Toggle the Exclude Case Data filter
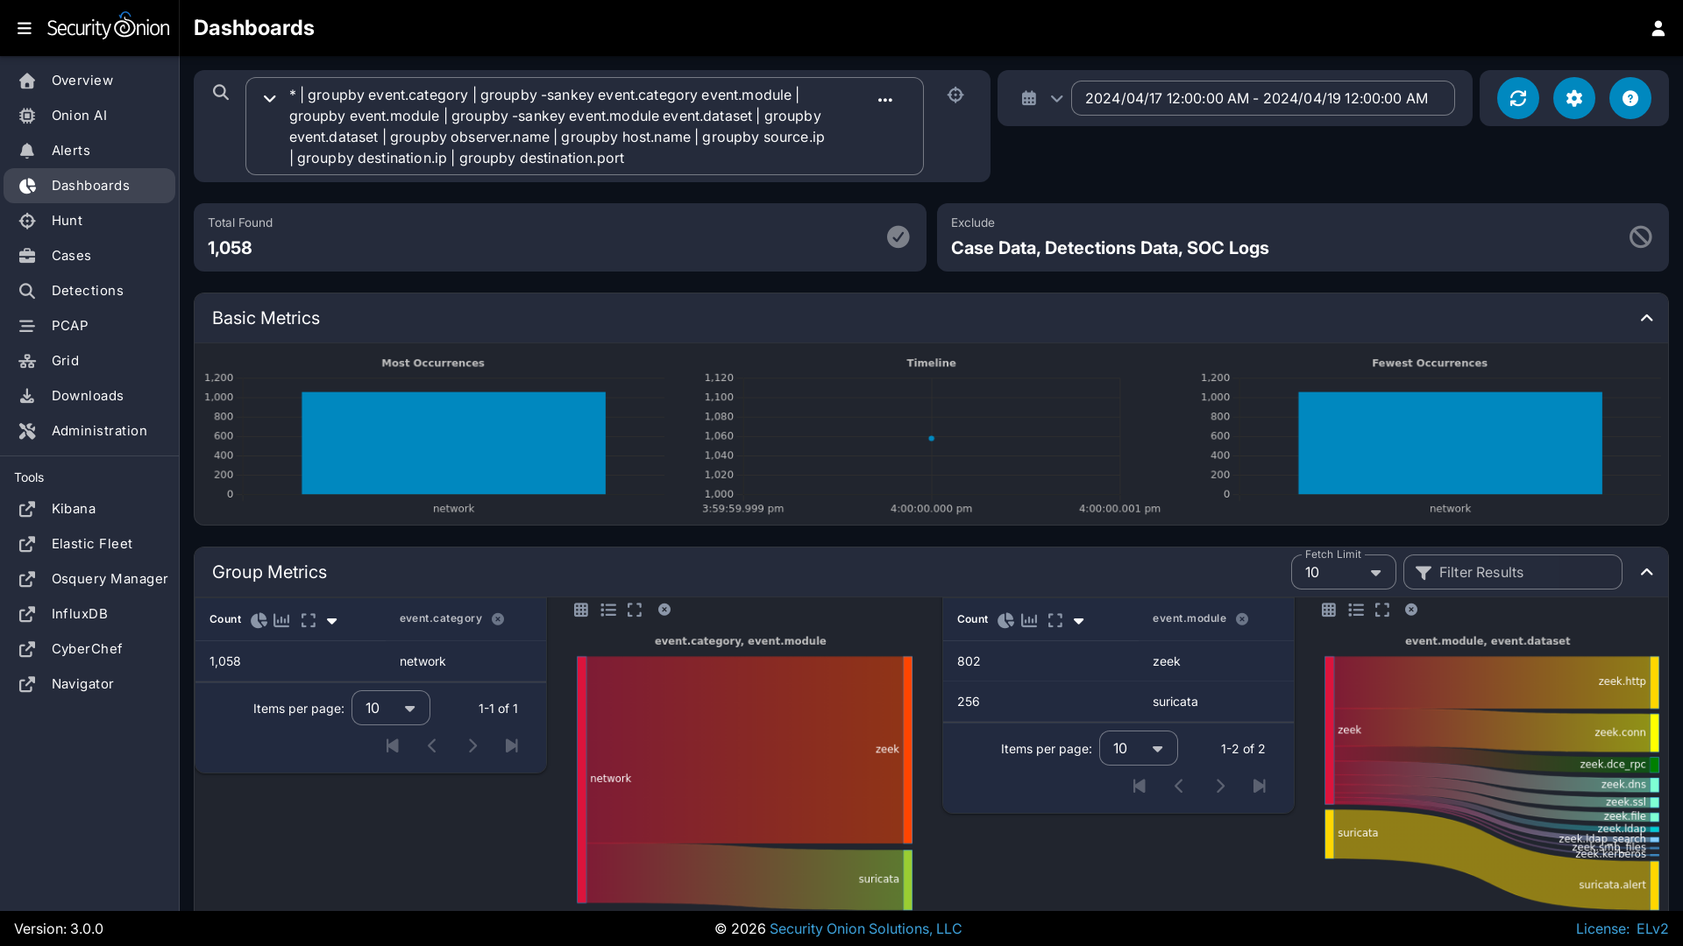Screen dimensions: 1683x946 (x=1640, y=237)
